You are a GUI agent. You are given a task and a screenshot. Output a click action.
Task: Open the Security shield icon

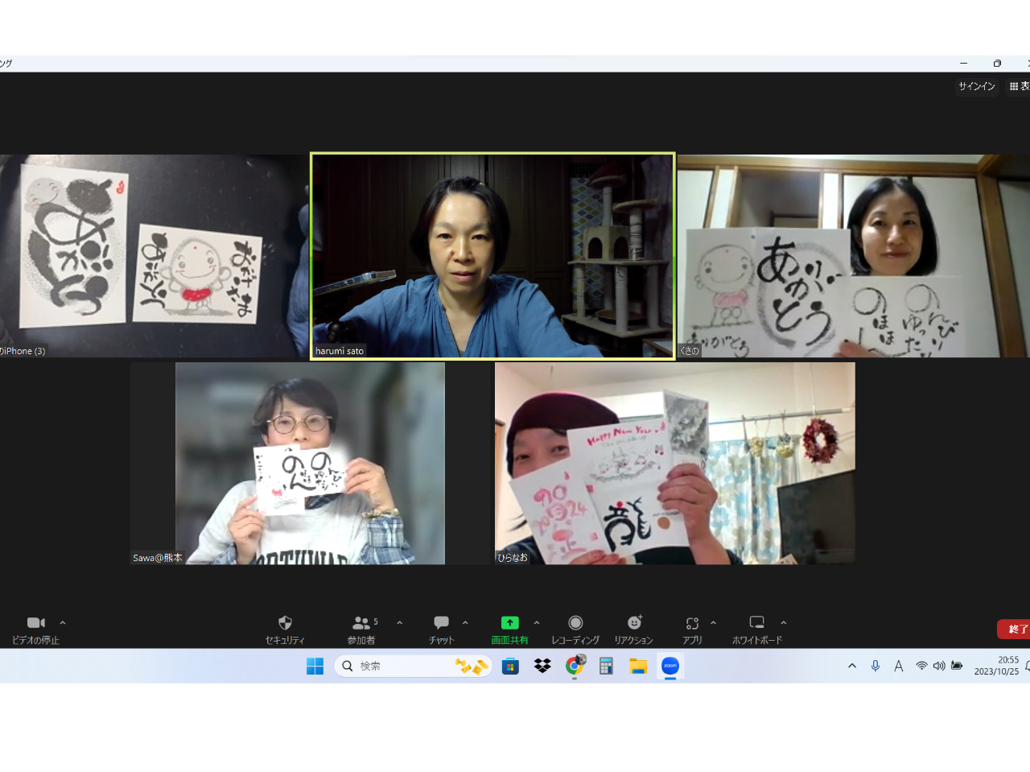click(285, 623)
